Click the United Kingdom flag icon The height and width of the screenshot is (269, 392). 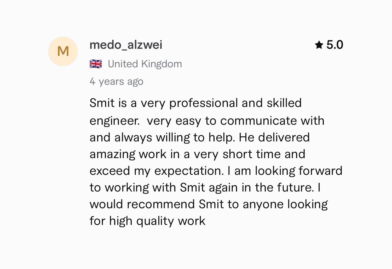(x=96, y=64)
